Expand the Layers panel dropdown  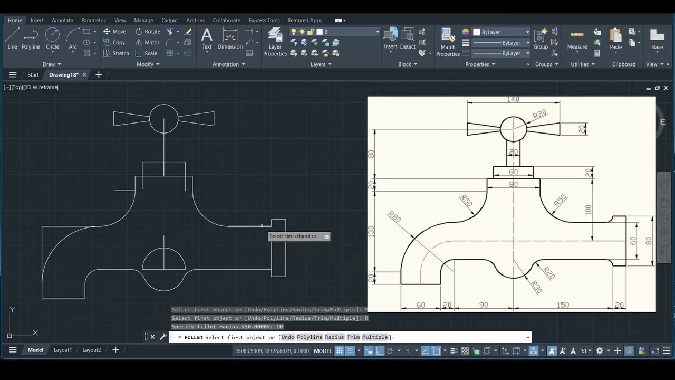321,64
